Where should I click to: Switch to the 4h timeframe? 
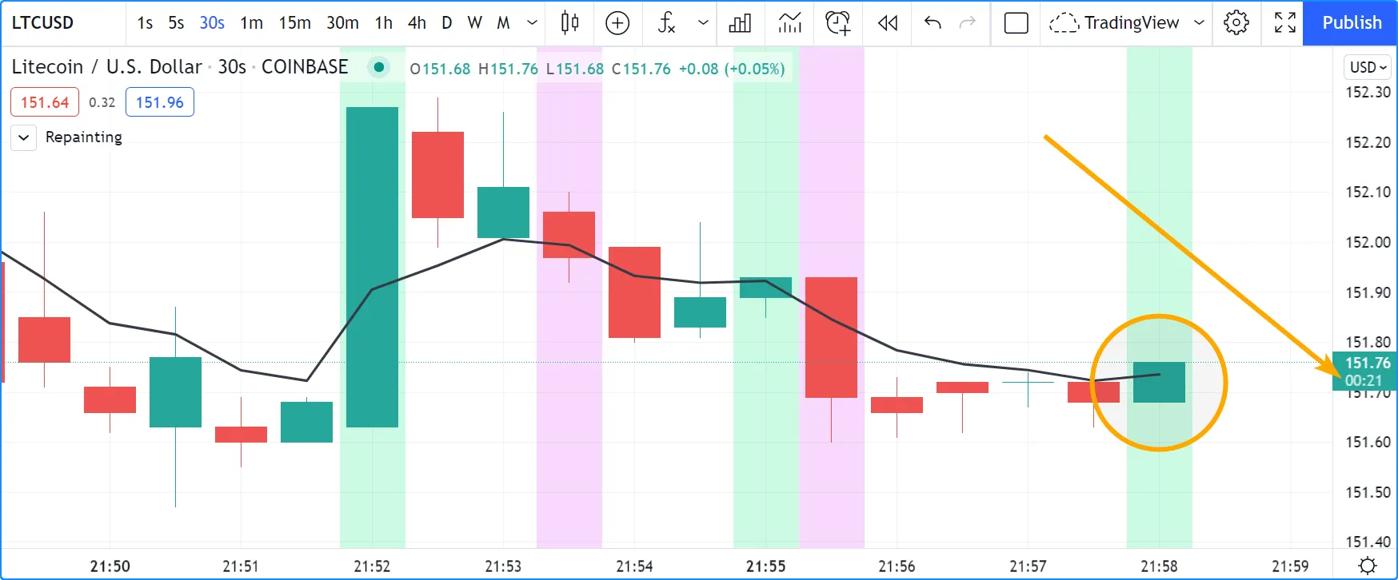tap(417, 23)
